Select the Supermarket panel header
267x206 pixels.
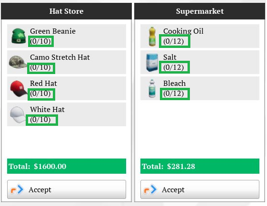tap(199, 11)
